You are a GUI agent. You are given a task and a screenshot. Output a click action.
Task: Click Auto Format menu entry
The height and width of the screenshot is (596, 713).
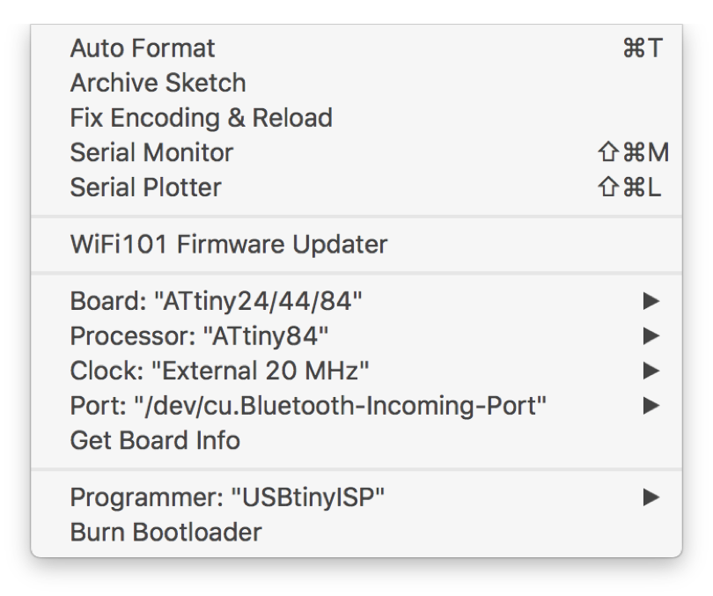[x=143, y=48]
